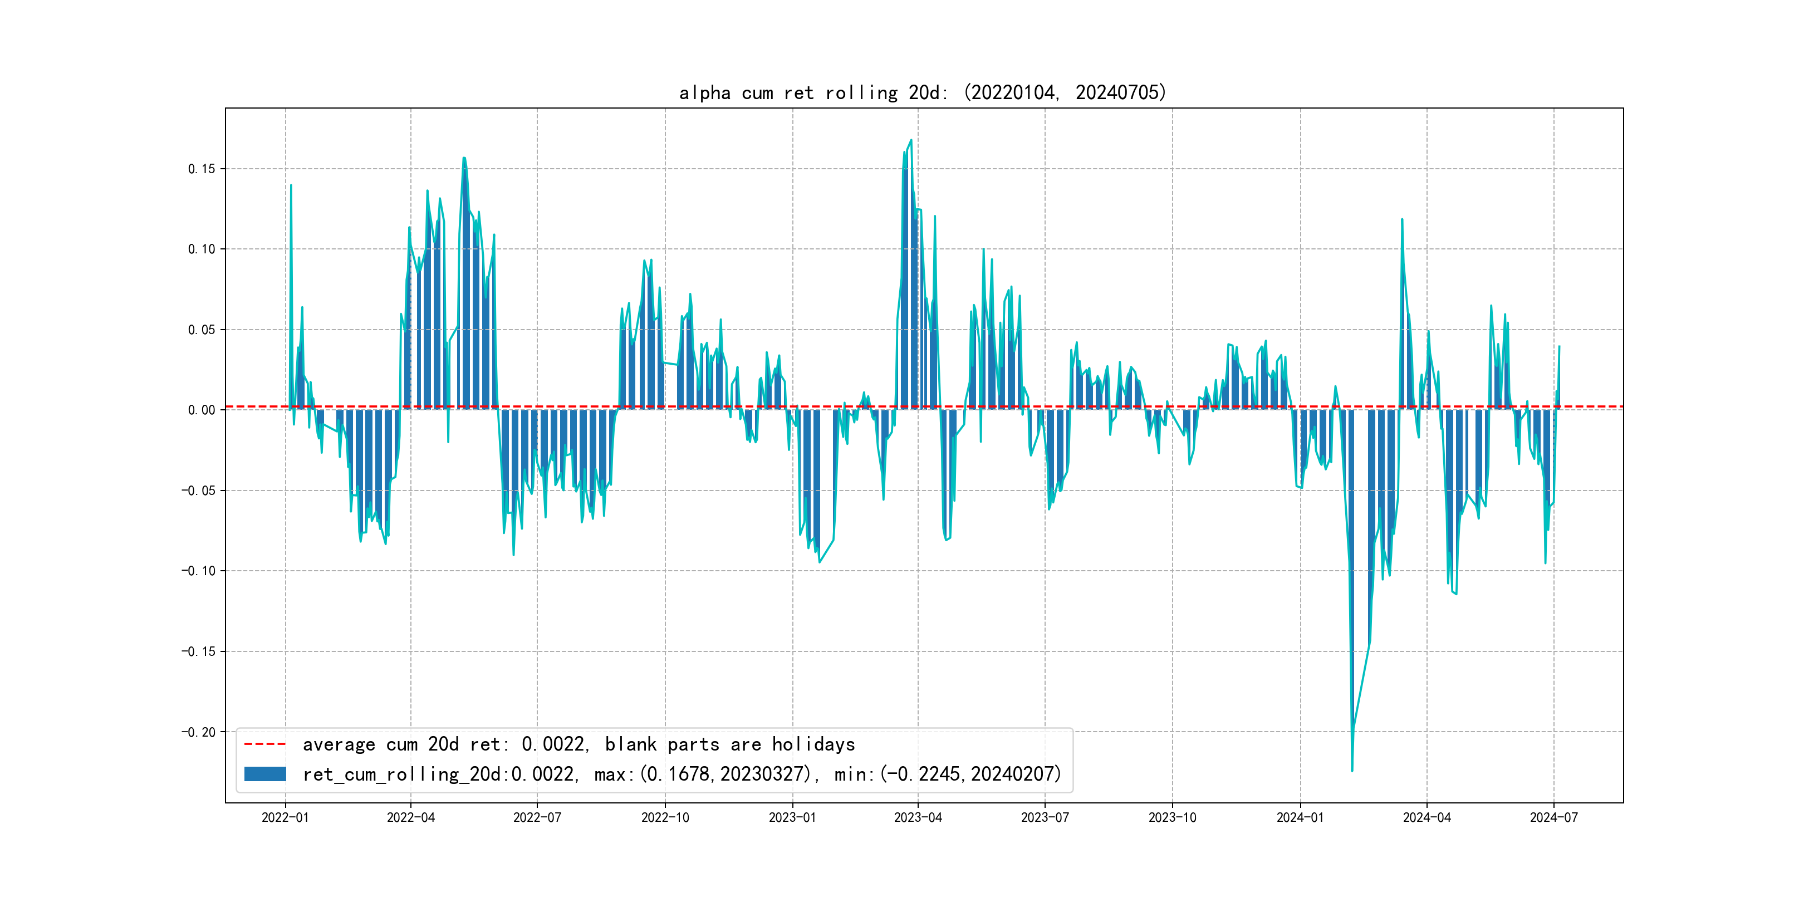Screen dimensions: 1804x902
Task: Click the ret_cum_rolling_20d legend label
Action: [682, 774]
